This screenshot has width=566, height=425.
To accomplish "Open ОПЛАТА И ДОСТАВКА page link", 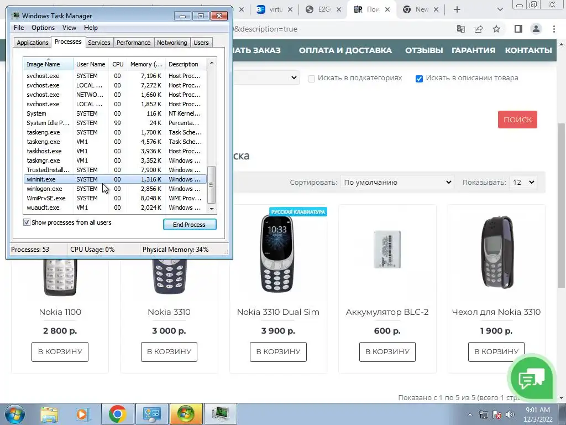I will [345, 50].
